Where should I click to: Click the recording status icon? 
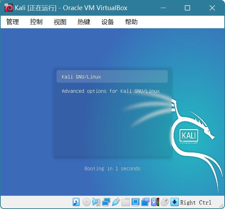point(145,202)
